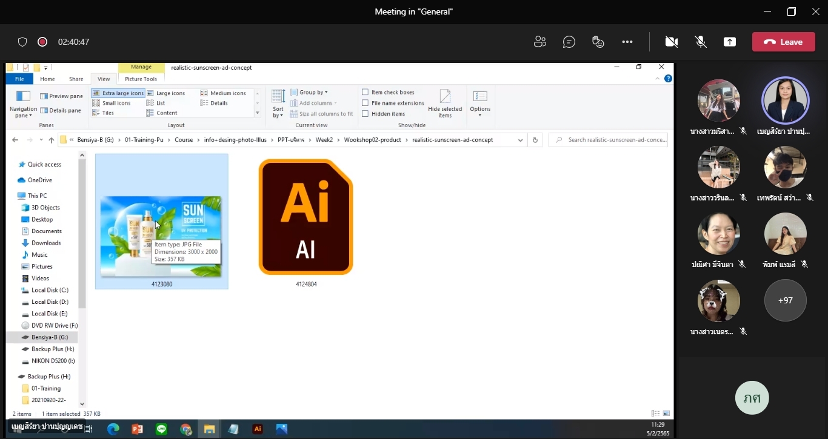Collapse the ribbon with the chevron
Image resolution: width=828 pixels, height=439 pixels.
click(658, 79)
